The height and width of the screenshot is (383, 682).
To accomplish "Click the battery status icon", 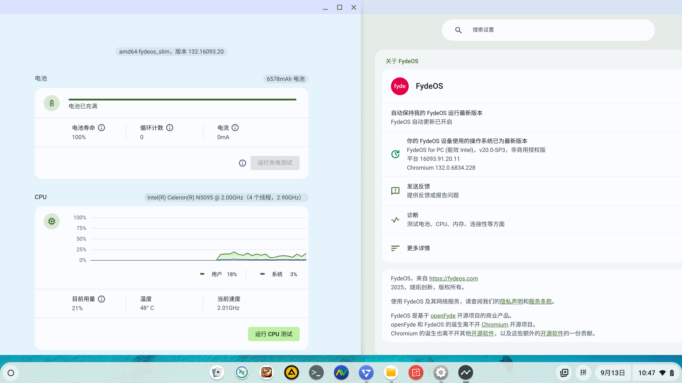I will coord(52,103).
